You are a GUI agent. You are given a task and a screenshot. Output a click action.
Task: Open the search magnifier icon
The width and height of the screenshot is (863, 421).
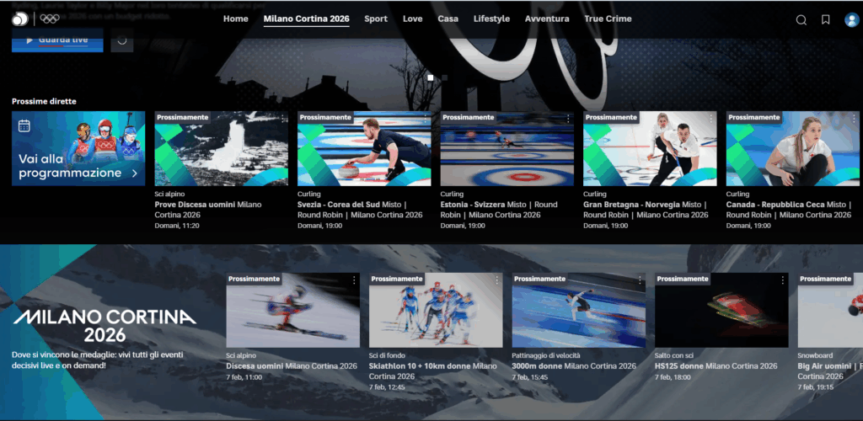tap(801, 19)
